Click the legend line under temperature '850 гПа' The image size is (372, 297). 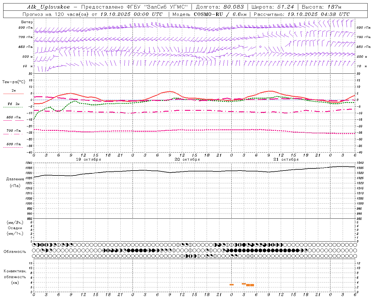[x=13, y=121]
